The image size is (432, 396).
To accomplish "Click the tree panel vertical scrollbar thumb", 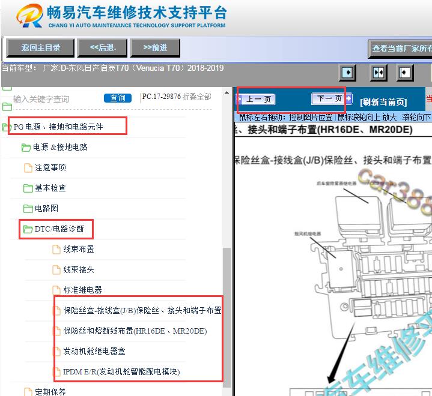I will tap(227, 317).
